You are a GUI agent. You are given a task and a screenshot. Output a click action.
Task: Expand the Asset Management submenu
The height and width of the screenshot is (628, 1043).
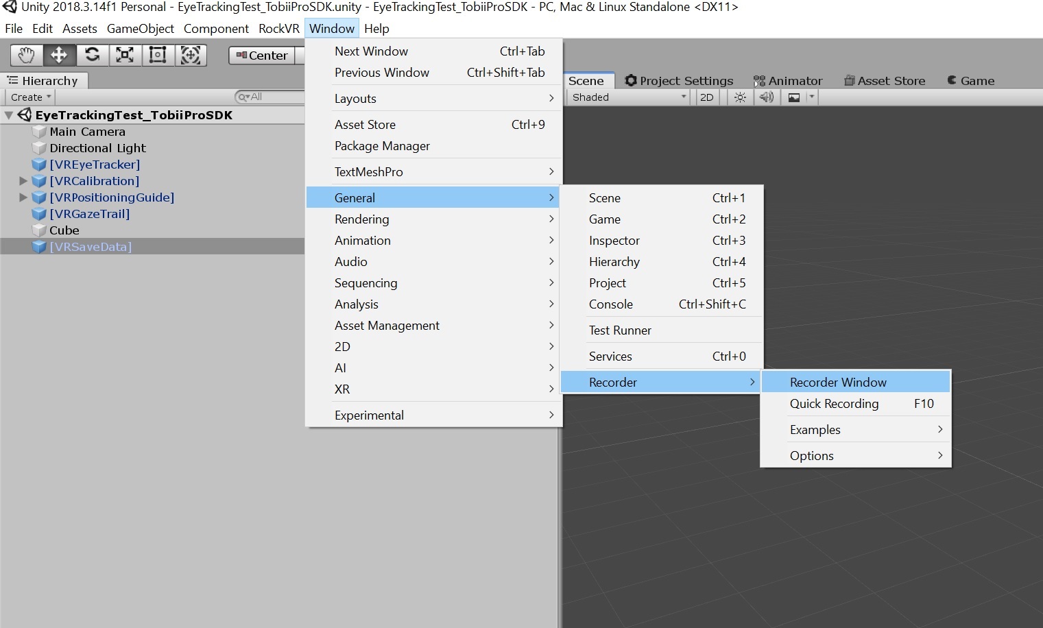coord(433,326)
